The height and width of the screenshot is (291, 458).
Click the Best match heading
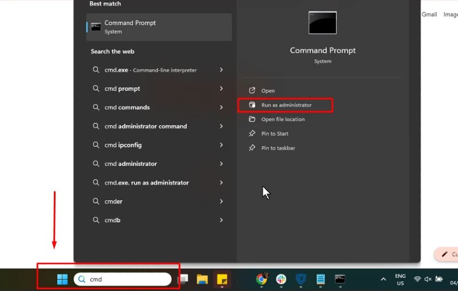click(x=105, y=4)
